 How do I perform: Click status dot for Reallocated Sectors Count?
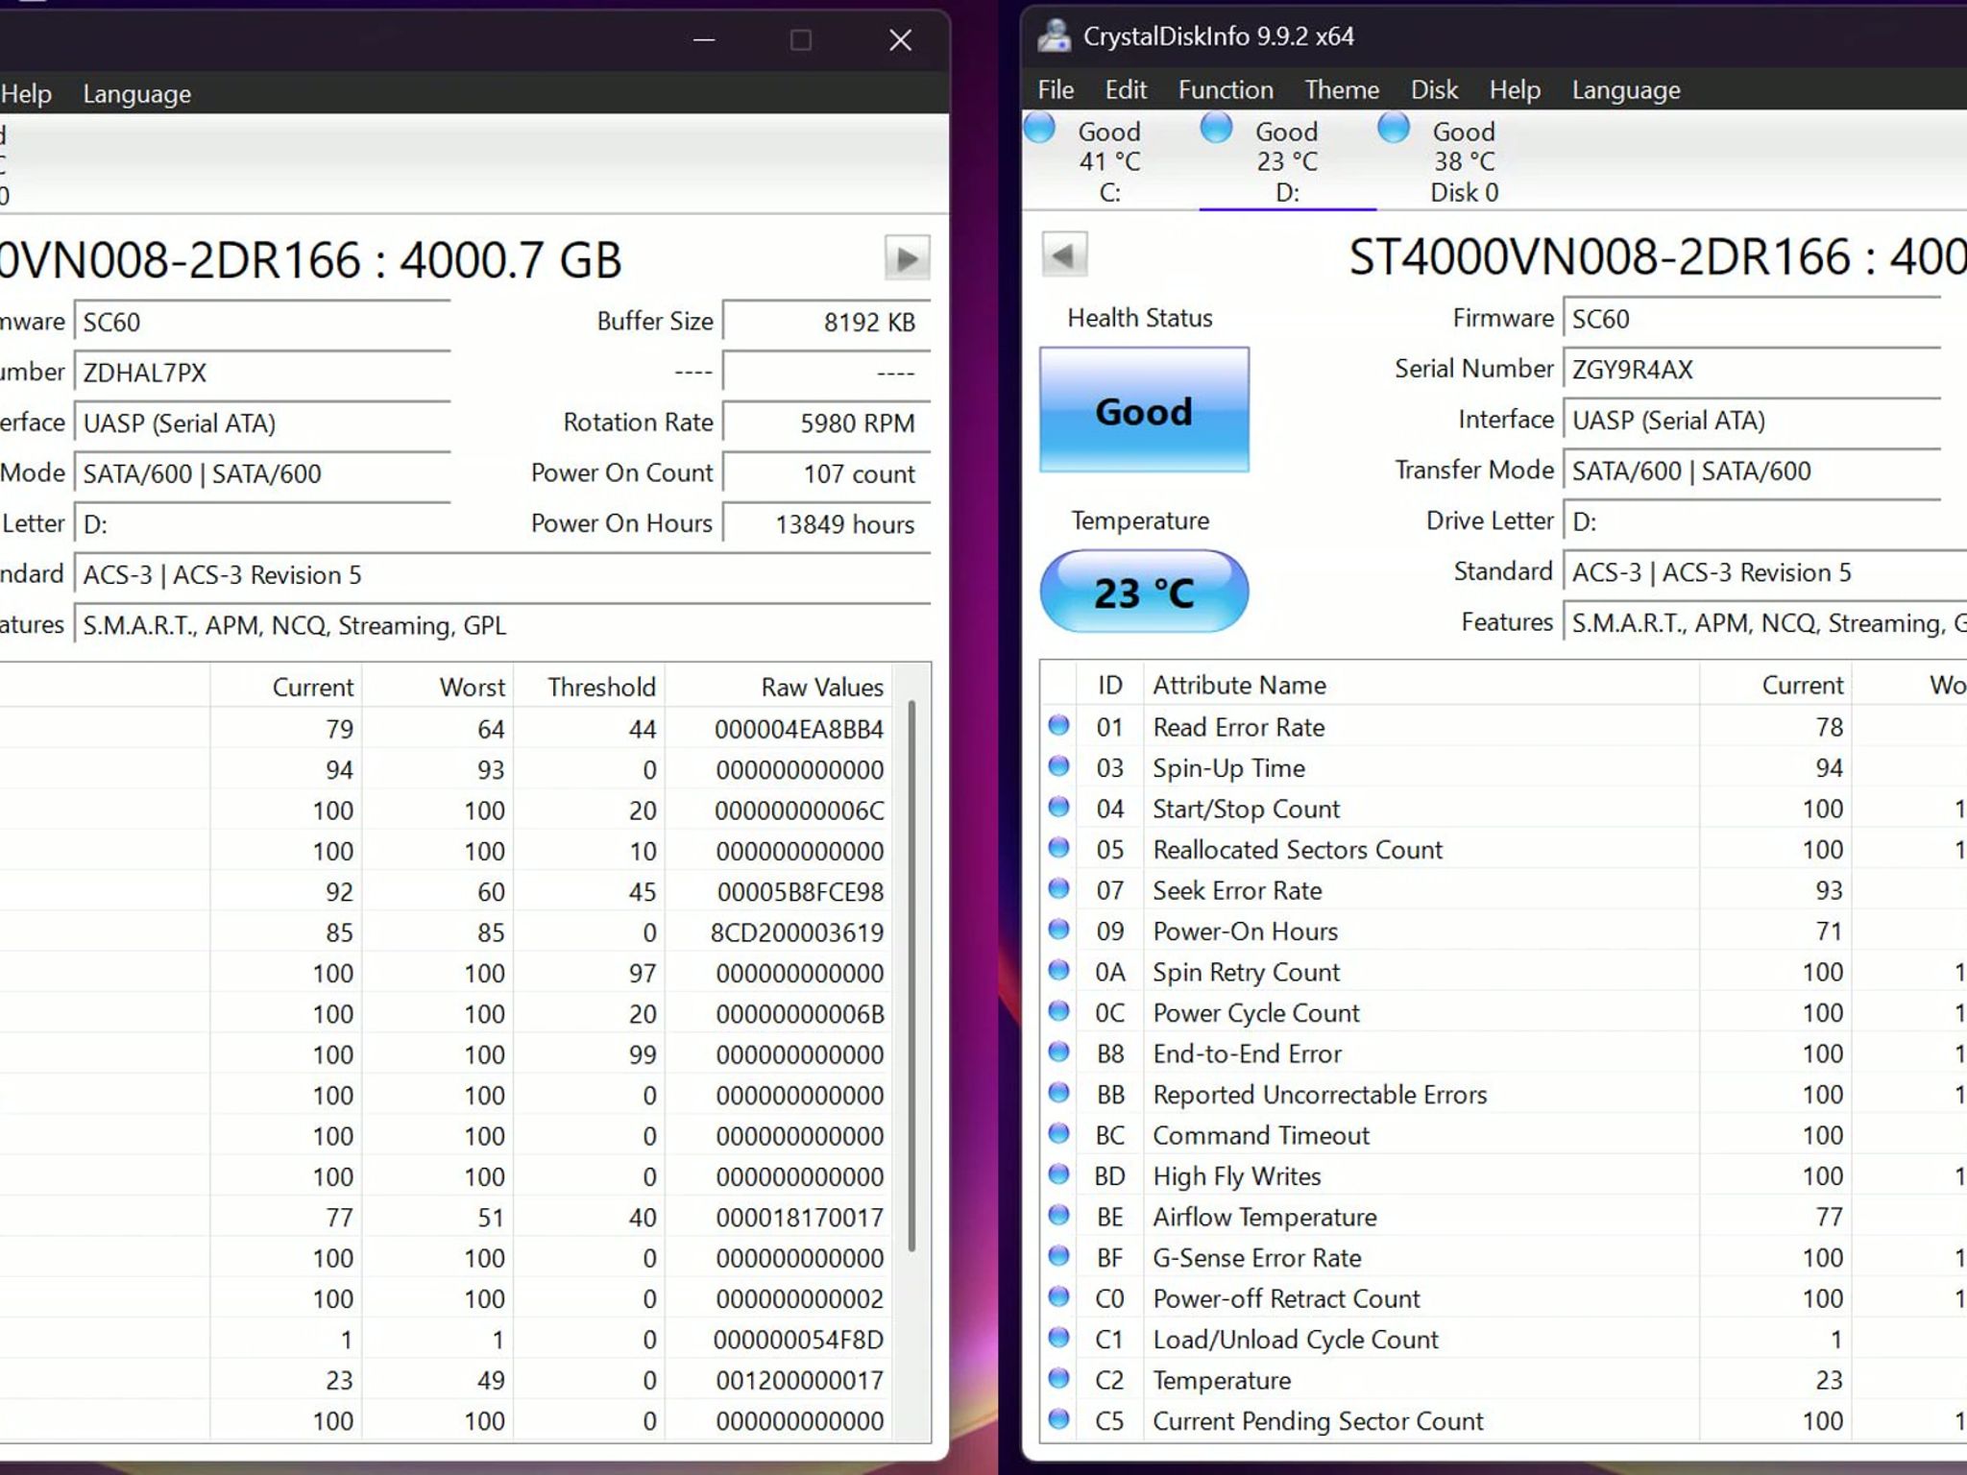[1058, 848]
